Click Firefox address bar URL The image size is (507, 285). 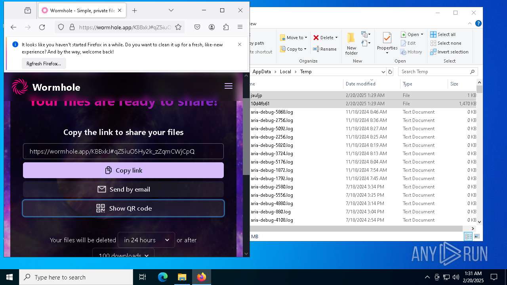click(x=125, y=27)
